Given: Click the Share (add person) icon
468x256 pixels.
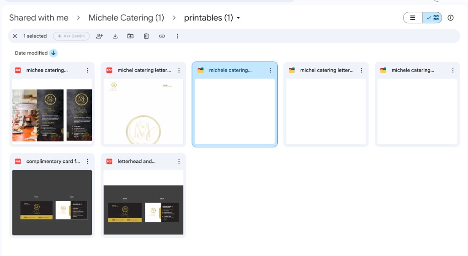Looking at the screenshot, I should [x=99, y=36].
